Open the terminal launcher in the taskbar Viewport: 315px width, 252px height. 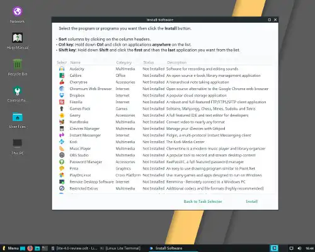(45, 248)
